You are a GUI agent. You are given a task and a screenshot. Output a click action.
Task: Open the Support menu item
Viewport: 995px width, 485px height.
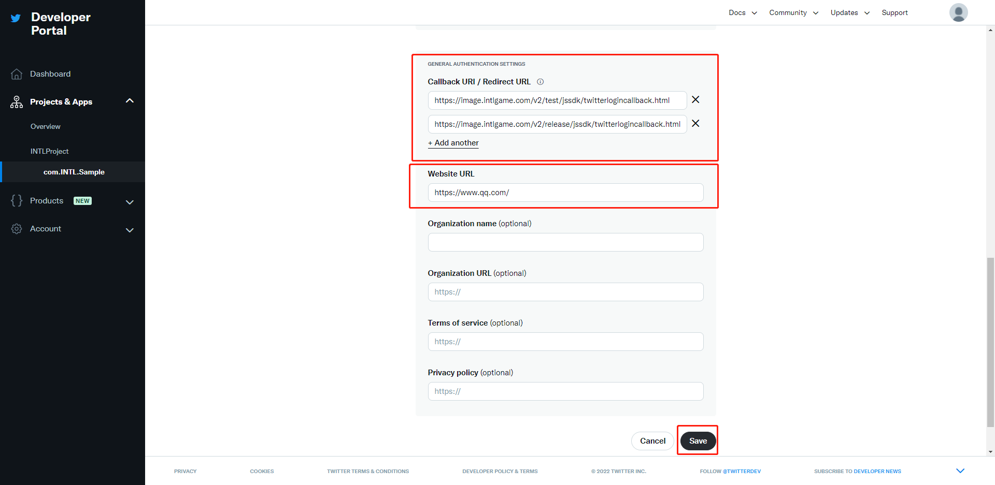894,12
